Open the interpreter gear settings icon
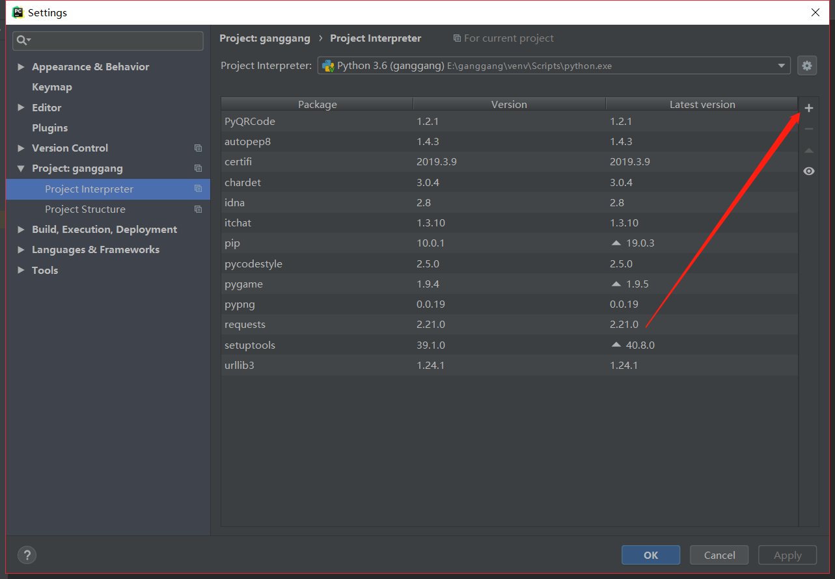Image resolution: width=835 pixels, height=579 pixels. coord(807,66)
